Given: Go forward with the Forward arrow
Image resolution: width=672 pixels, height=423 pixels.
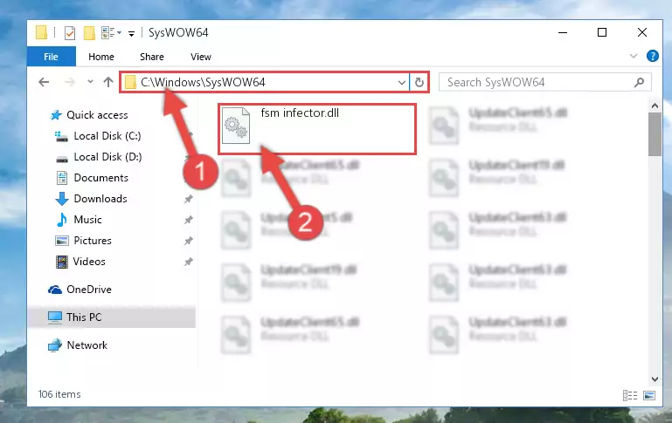Looking at the screenshot, I should (69, 82).
